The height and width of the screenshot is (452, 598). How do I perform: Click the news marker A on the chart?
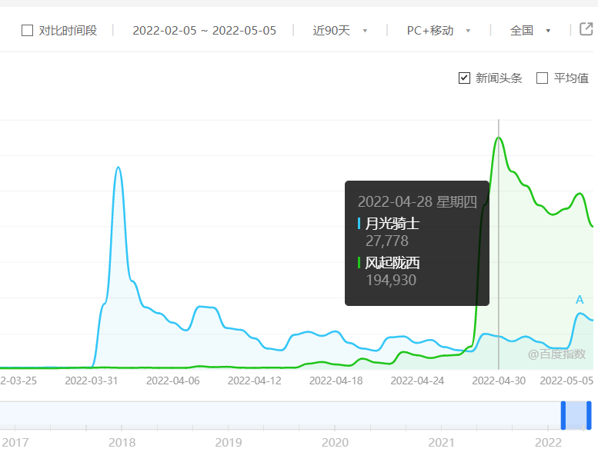point(580,300)
